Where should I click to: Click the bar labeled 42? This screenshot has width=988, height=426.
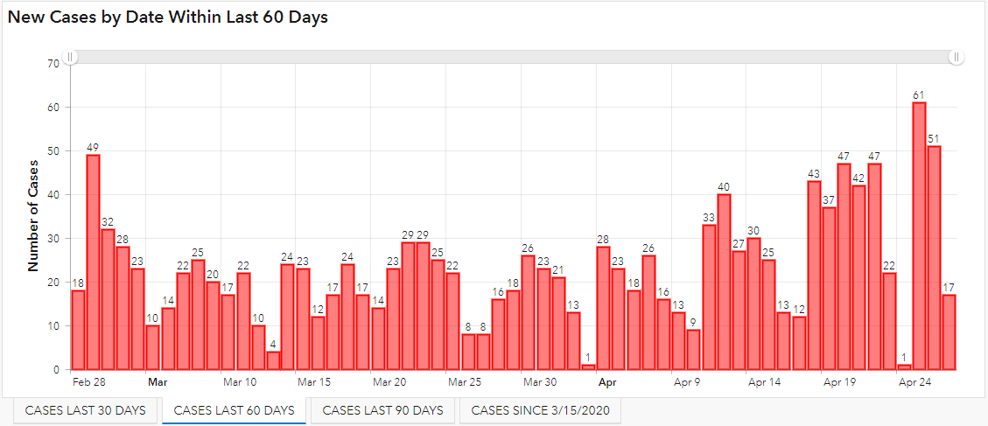(x=858, y=277)
